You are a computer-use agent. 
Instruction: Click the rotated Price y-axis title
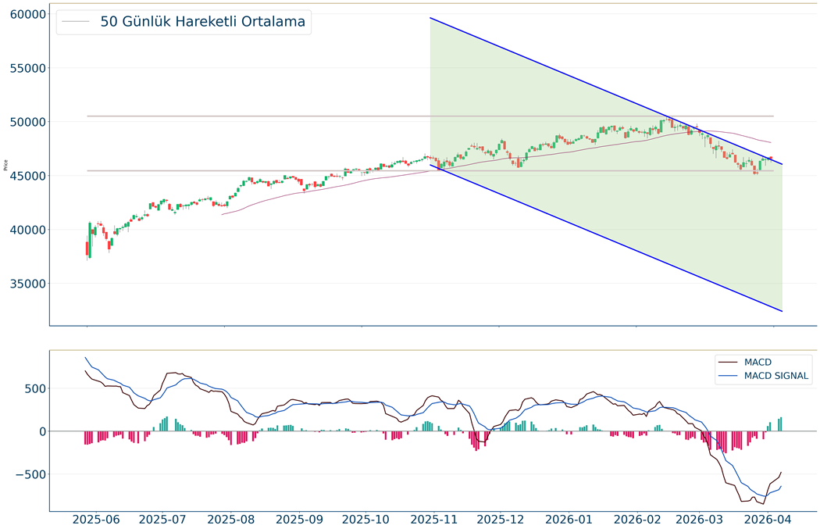[6, 166]
